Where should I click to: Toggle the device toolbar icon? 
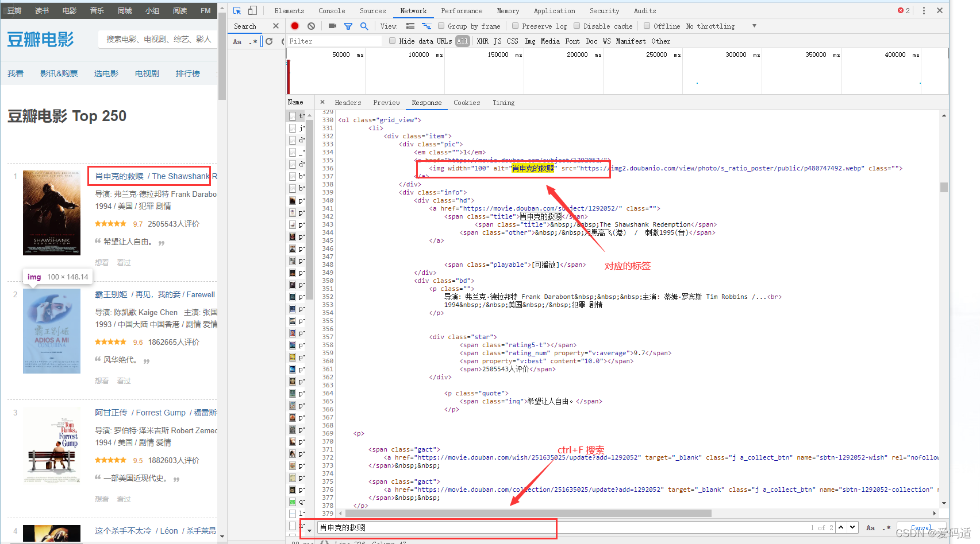(x=252, y=10)
